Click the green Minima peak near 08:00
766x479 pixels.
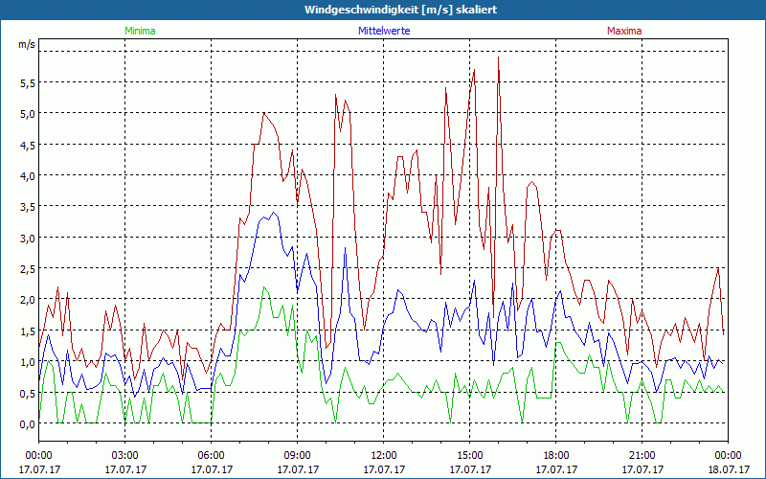tap(264, 287)
